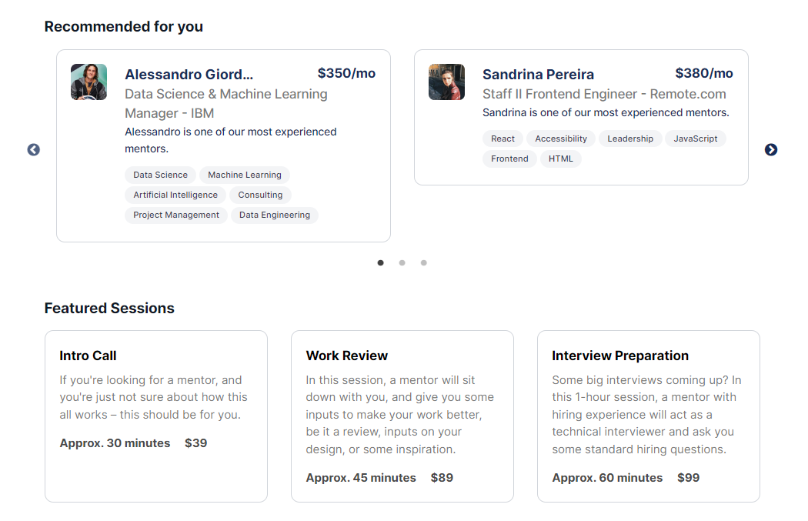Image resolution: width=808 pixels, height=521 pixels.
Task: Select the Accessibility skill tag
Action: coord(561,139)
